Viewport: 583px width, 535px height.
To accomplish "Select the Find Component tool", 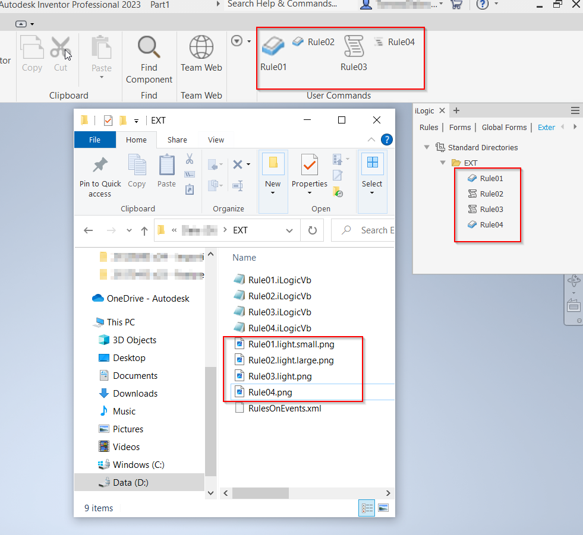I will (x=149, y=56).
